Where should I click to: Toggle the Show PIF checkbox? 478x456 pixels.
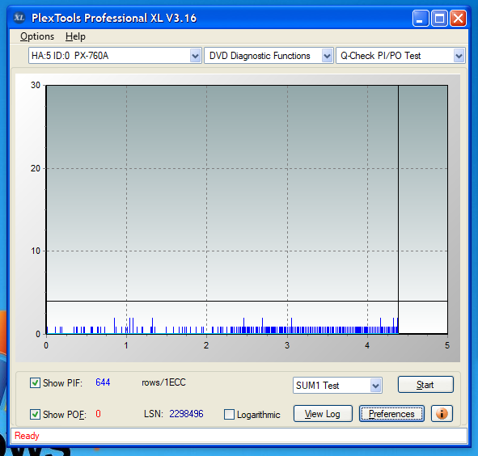[35, 383]
